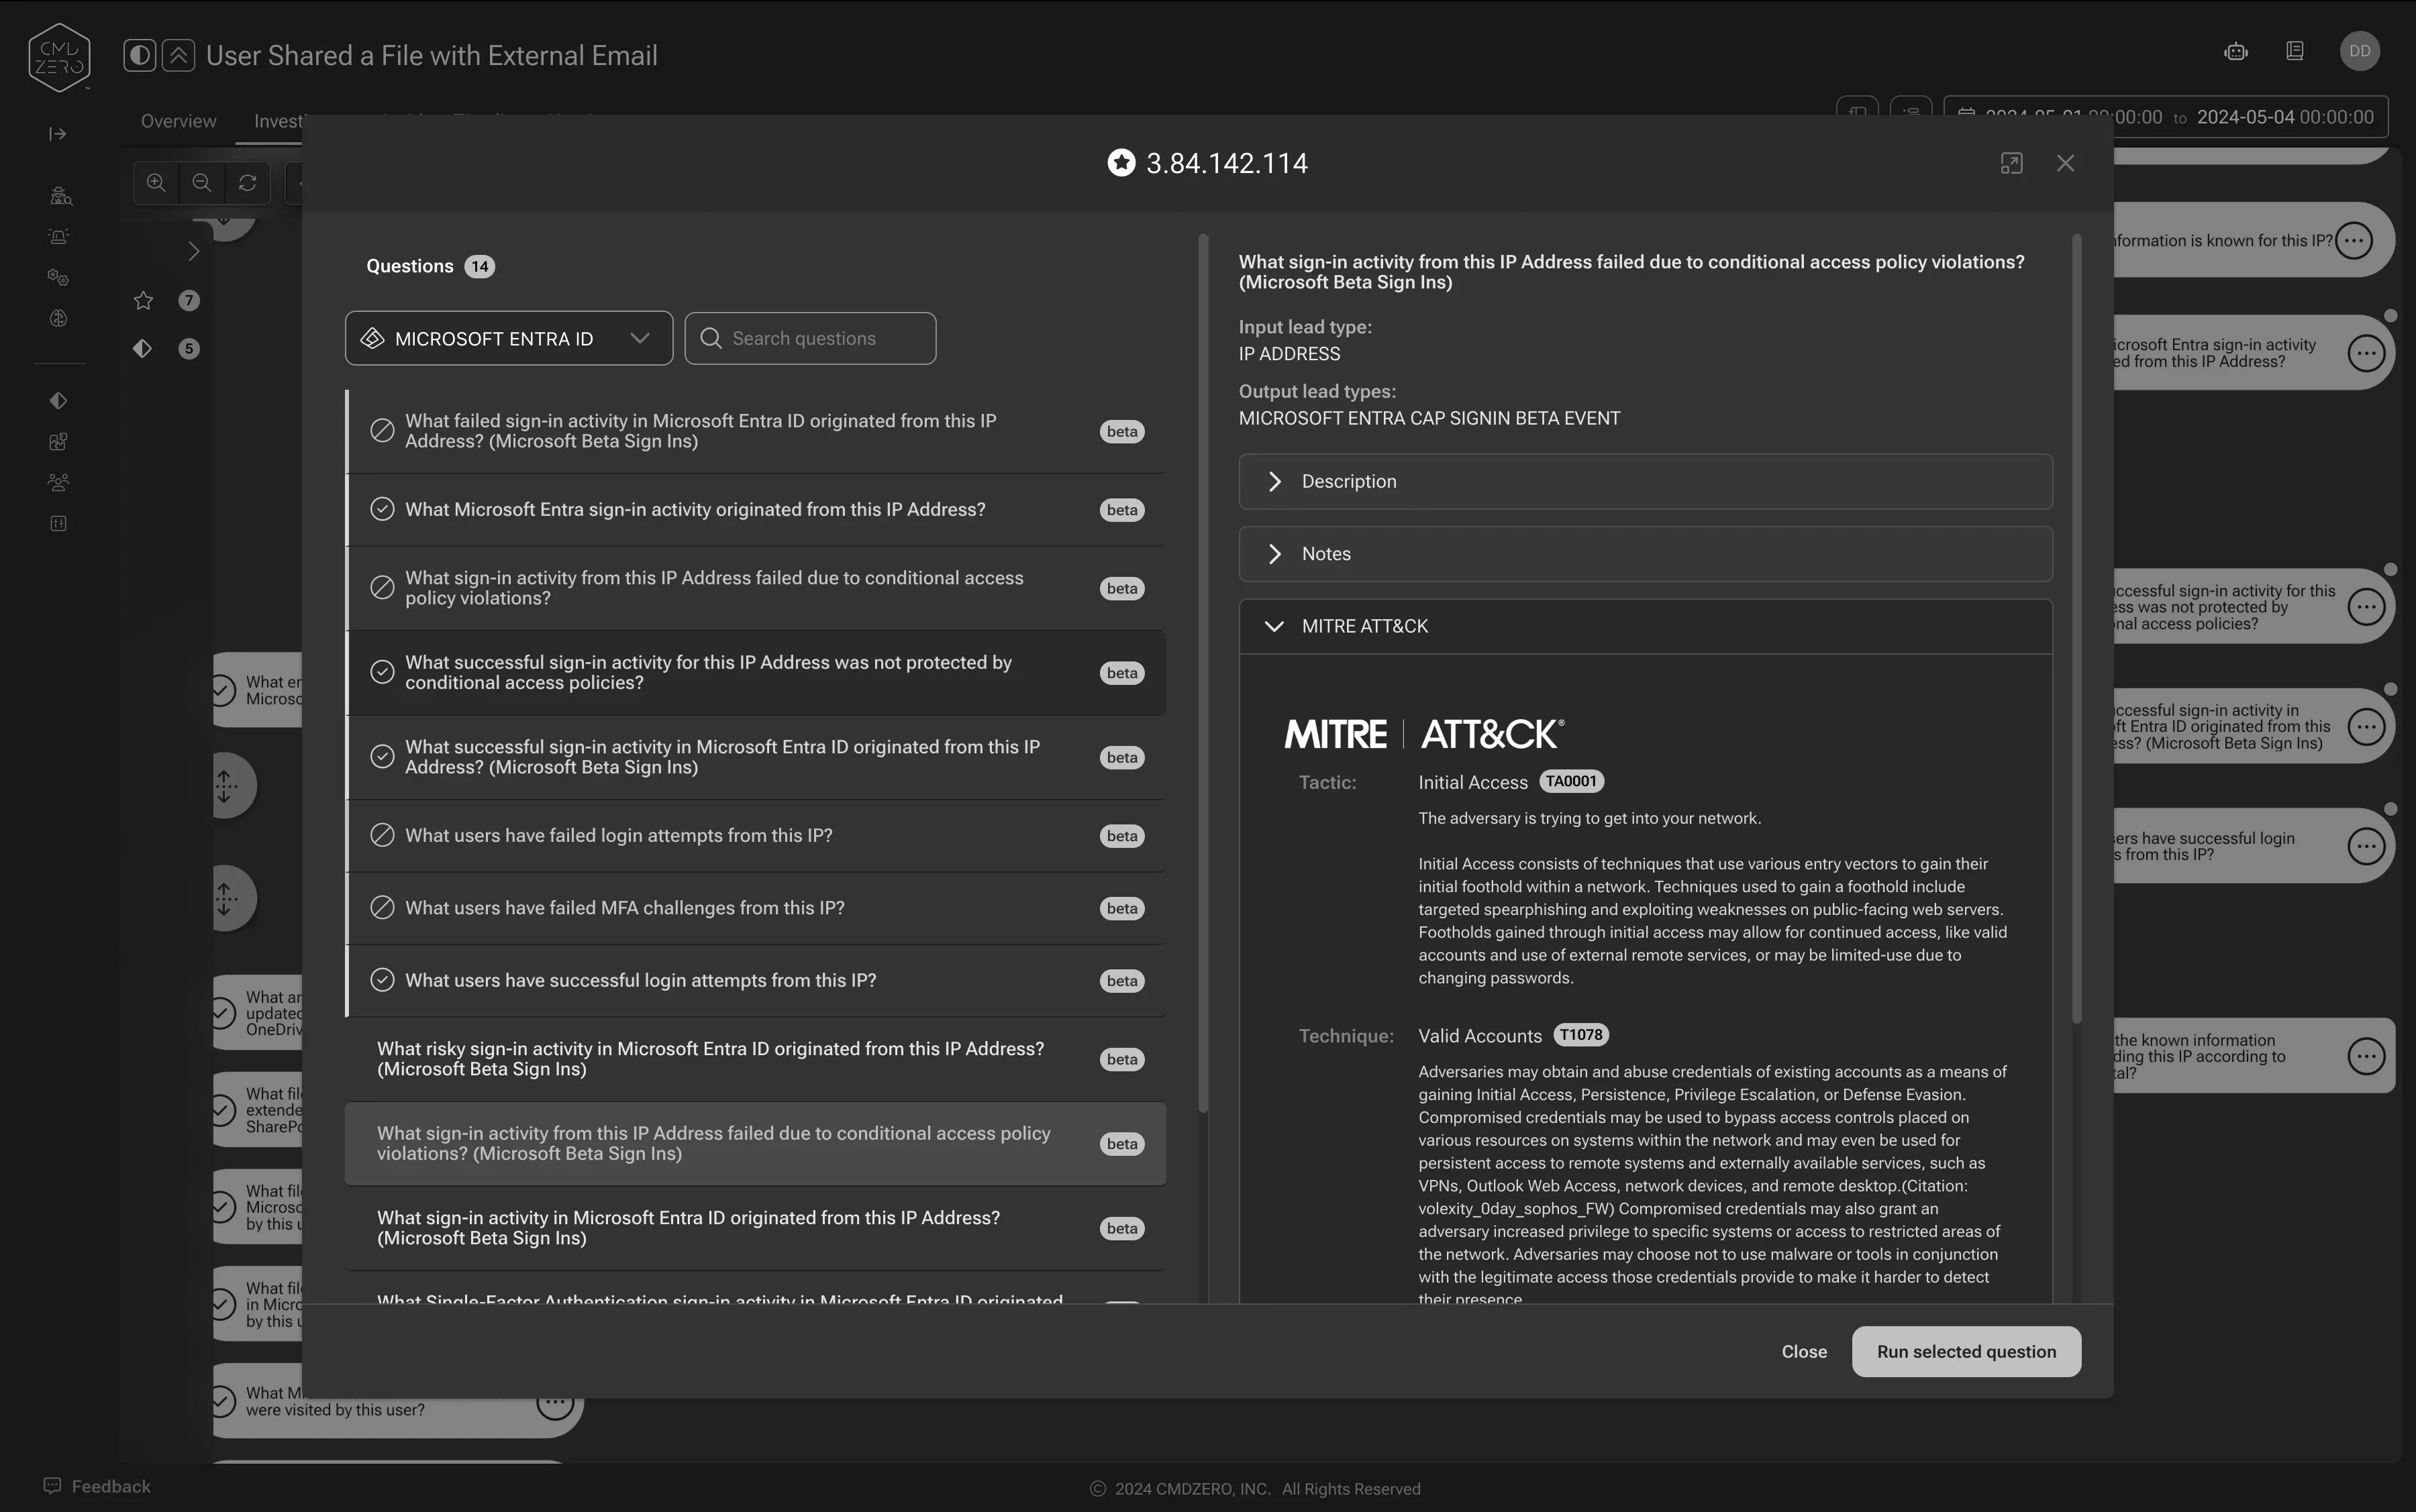Select 'What sign-in activity in Microsoft Entra ID originated' Beta question

click(x=756, y=1228)
